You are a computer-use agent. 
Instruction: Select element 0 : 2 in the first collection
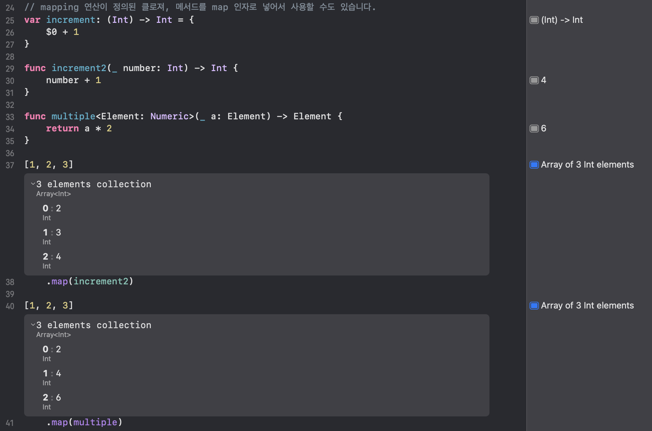52,209
